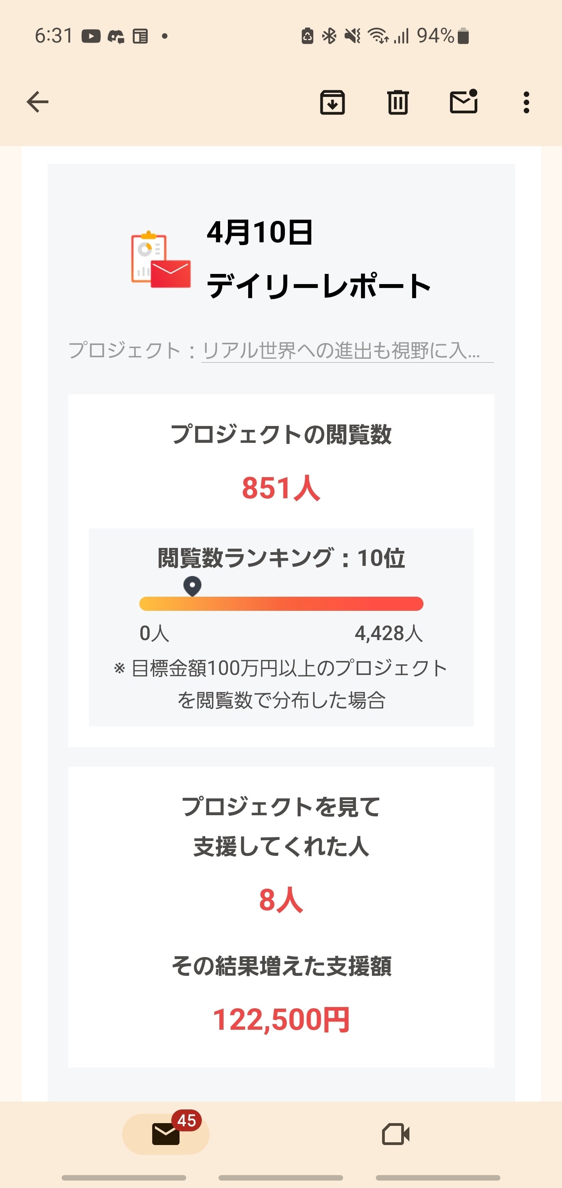Mark the email as unread
The width and height of the screenshot is (562, 1188).
point(463,102)
